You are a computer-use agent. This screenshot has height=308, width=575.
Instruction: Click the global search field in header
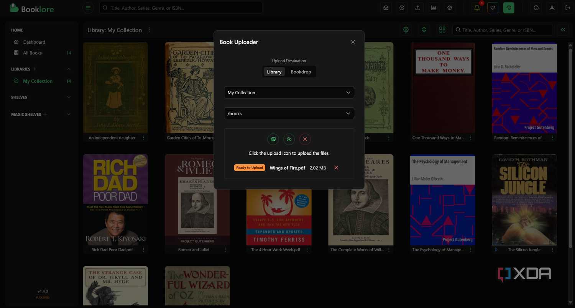click(x=181, y=8)
